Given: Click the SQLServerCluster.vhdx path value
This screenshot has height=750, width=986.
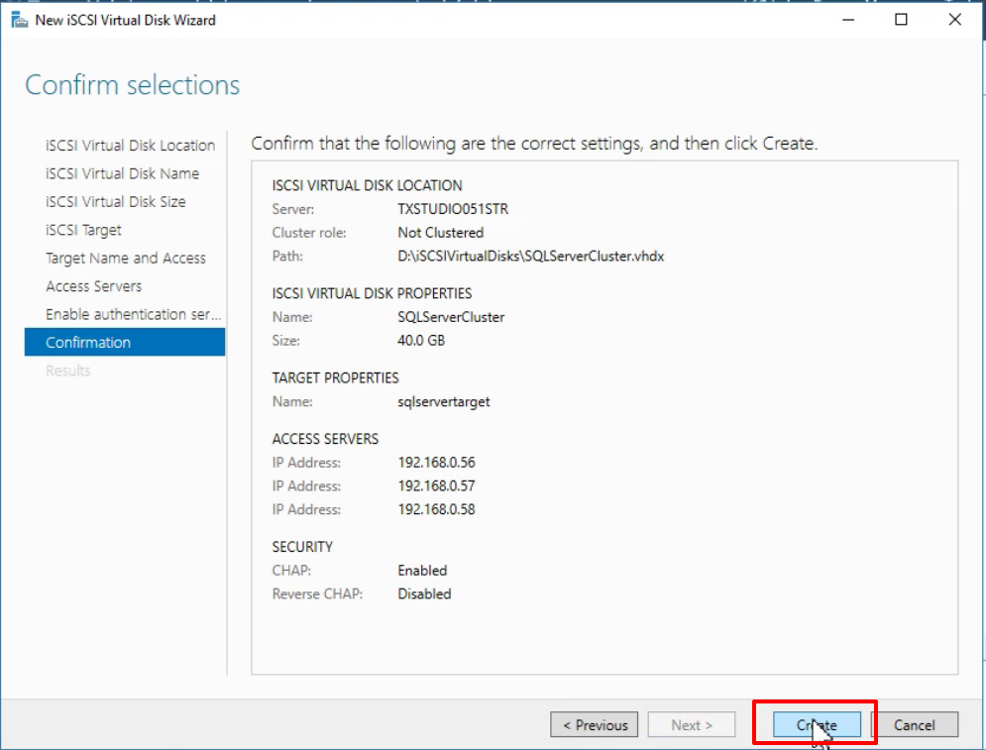Looking at the screenshot, I should 530,256.
